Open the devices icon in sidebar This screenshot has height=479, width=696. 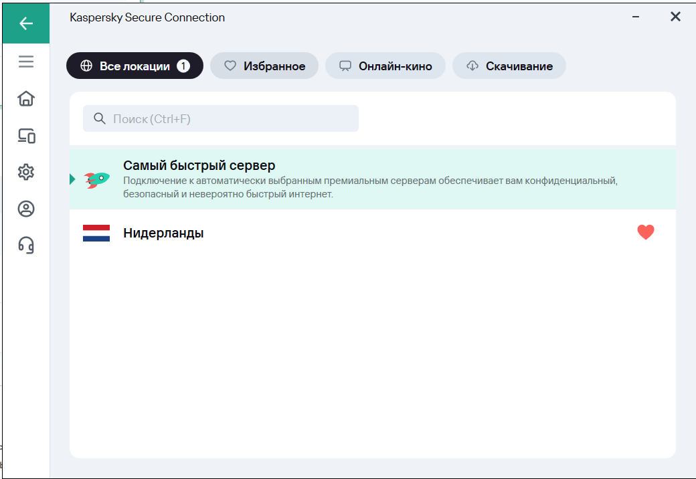pyautogui.click(x=26, y=136)
